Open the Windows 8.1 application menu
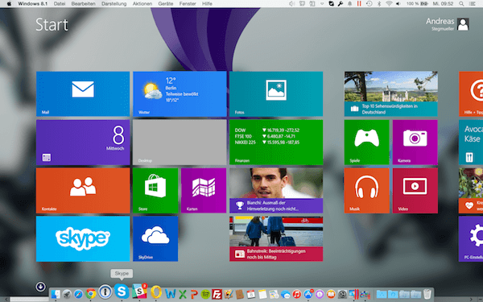 click(33, 4)
